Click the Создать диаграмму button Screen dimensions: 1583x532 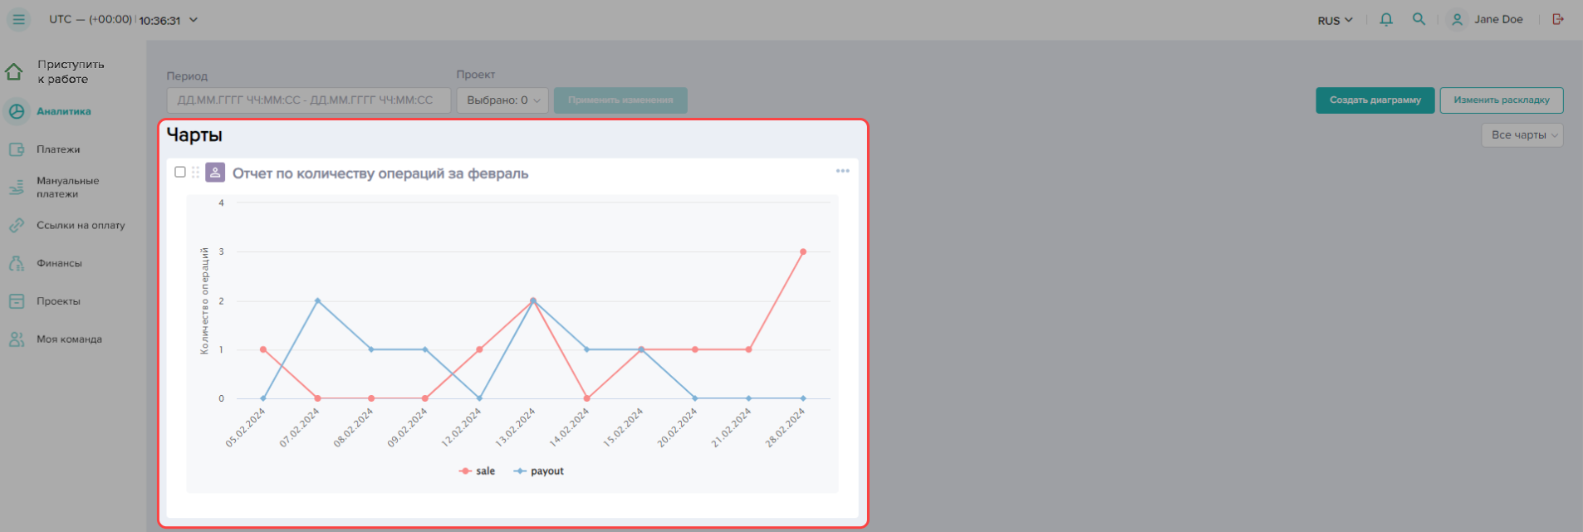tap(1375, 100)
